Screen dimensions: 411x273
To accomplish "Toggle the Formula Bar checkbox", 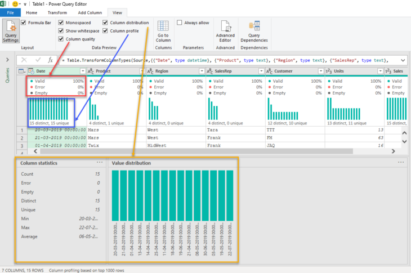I will (x=24, y=23).
